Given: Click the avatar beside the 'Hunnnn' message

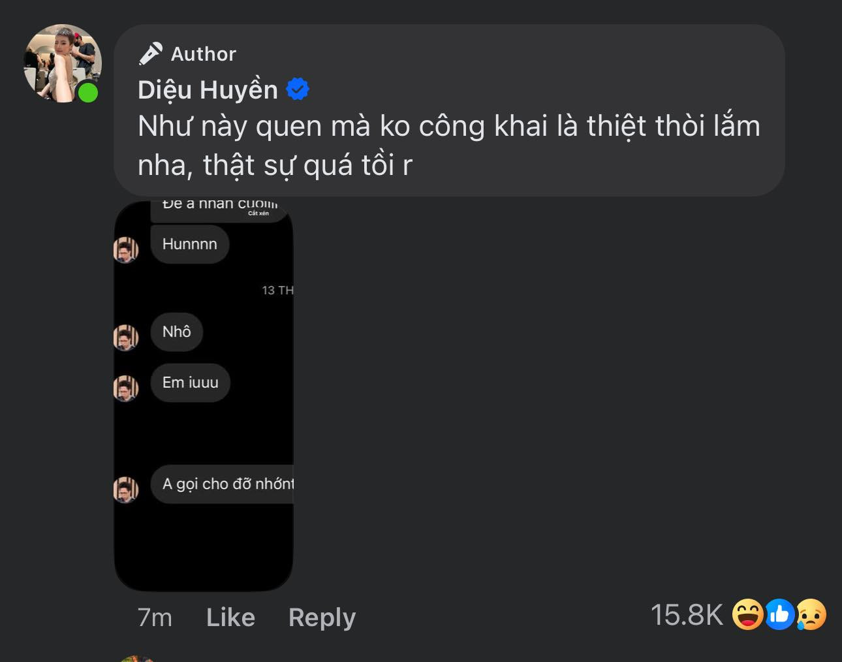Looking at the screenshot, I should [x=126, y=249].
